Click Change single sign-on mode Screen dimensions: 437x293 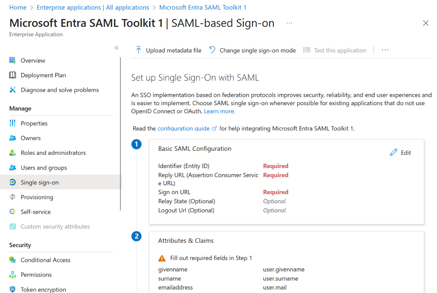click(252, 50)
